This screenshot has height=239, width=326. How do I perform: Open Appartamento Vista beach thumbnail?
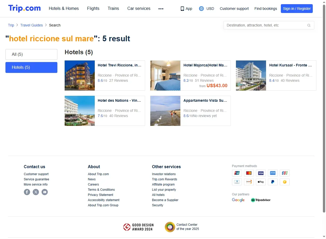pos(165,111)
